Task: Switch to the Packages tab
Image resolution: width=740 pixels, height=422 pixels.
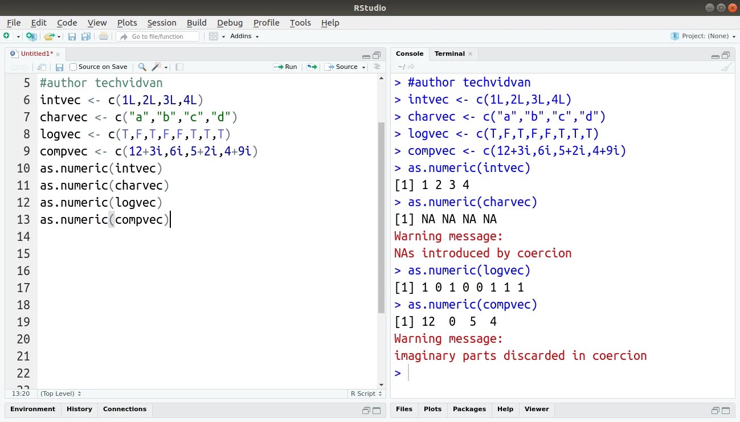Action: pyautogui.click(x=469, y=409)
